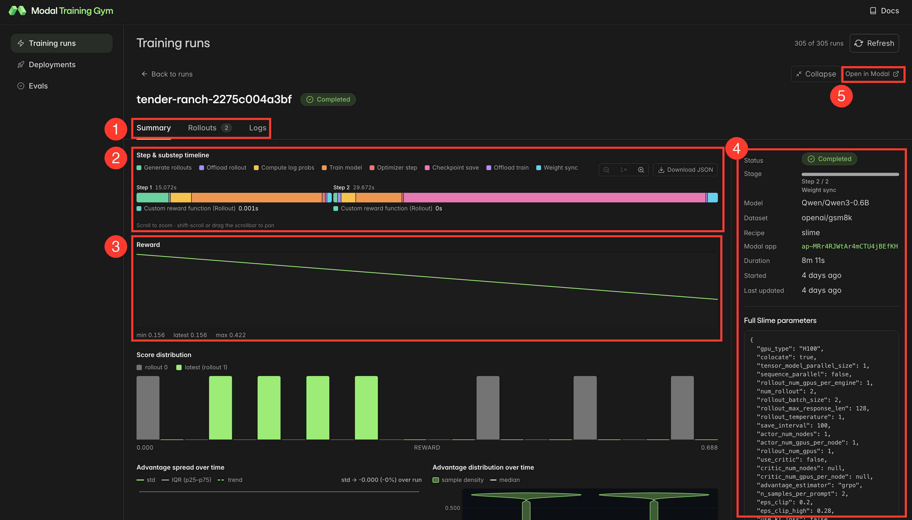Click the Modal Training Gym logo

click(x=61, y=11)
